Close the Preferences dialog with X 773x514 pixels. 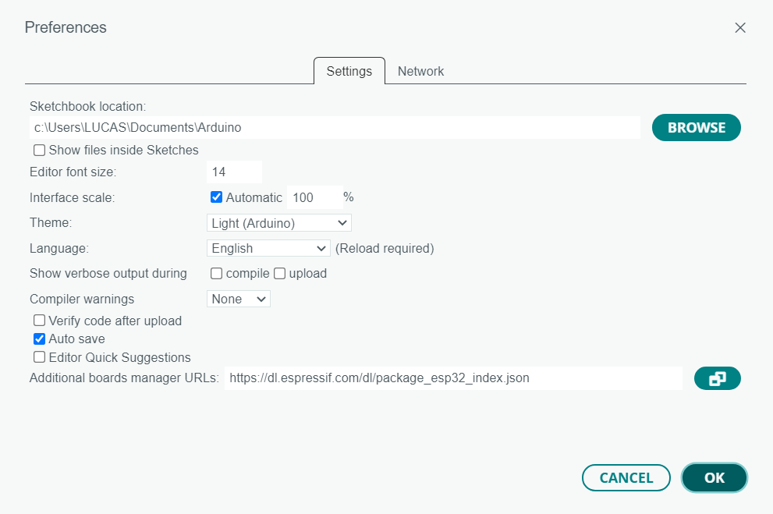point(740,27)
